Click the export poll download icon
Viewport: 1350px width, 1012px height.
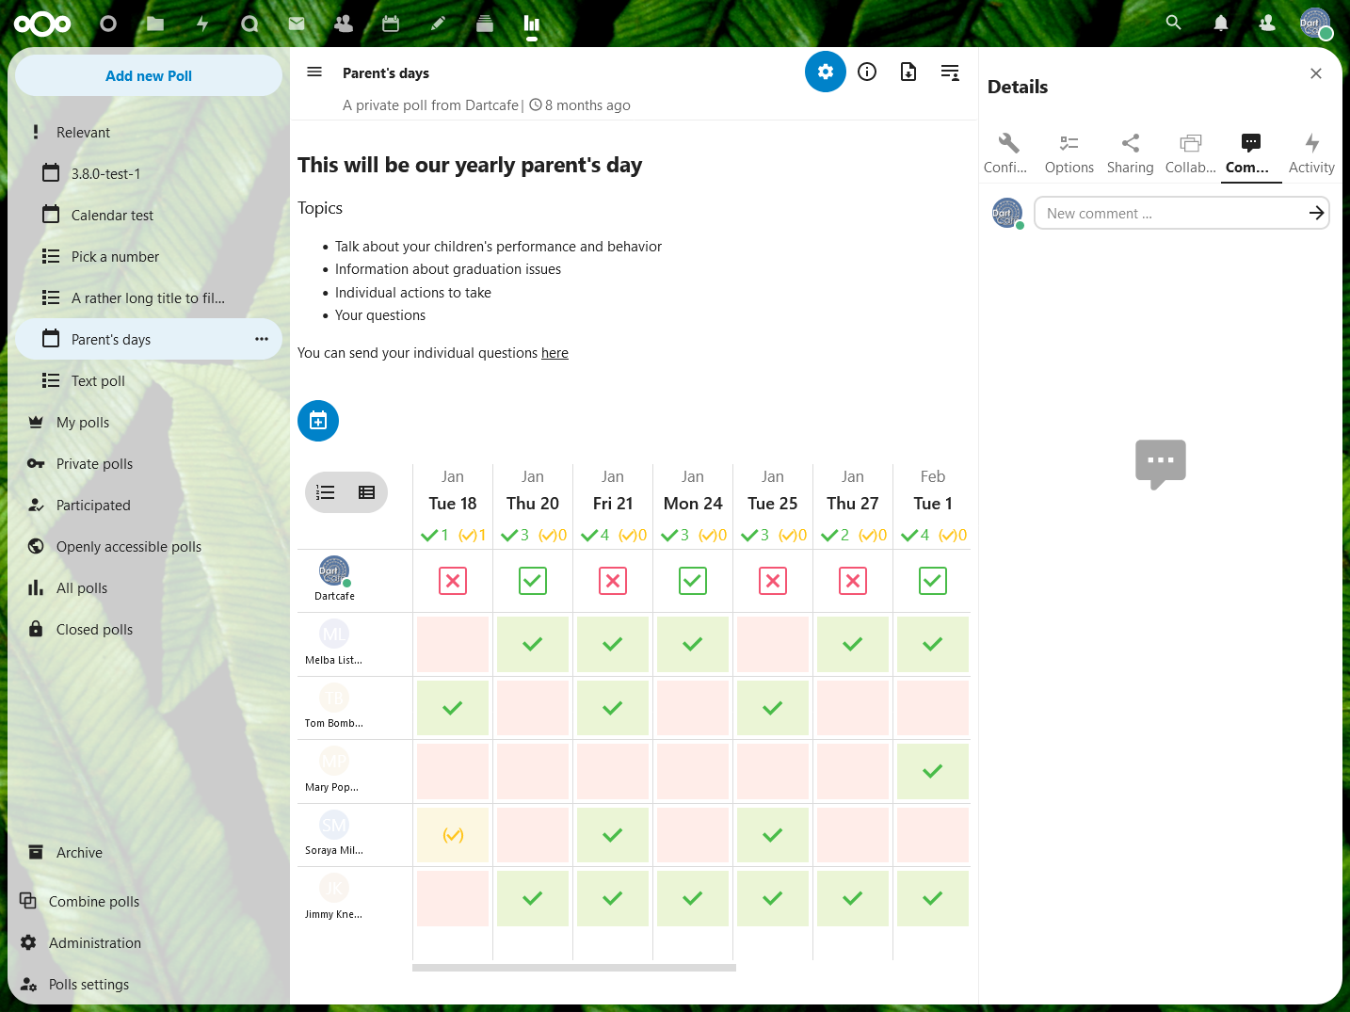pyautogui.click(x=908, y=72)
